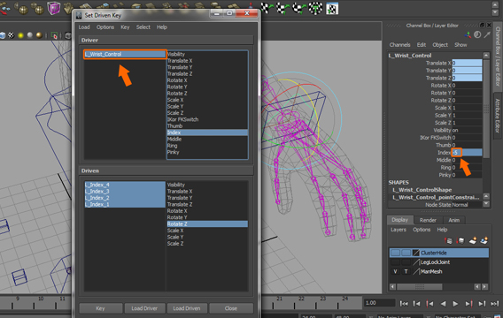Click the gold sphere textured icon in viewport toolbar
Viewport: 503px width, 318px height.
(39, 35)
